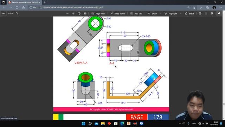The height and width of the screenshot is (127, 225).
Task: Open a new browser tab
Action: pos(45,2)
